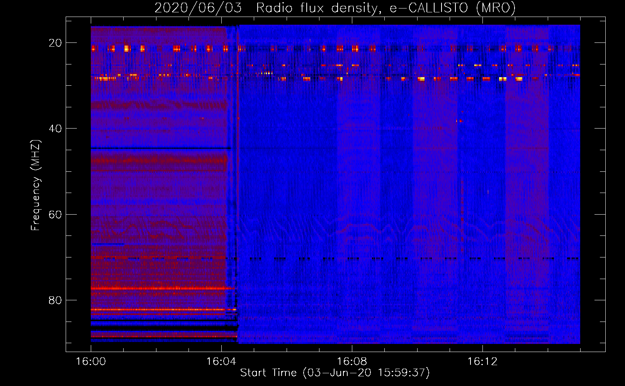Click the 16:00 time tick label
Viewport: 625px width, 386px height.
tap(91, 362)
